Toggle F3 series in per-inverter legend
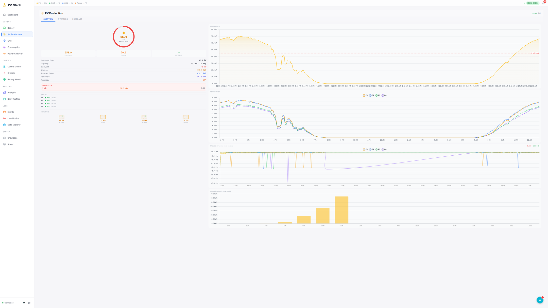The height and width of the screenshot is (308, 548). pos(378,95)
